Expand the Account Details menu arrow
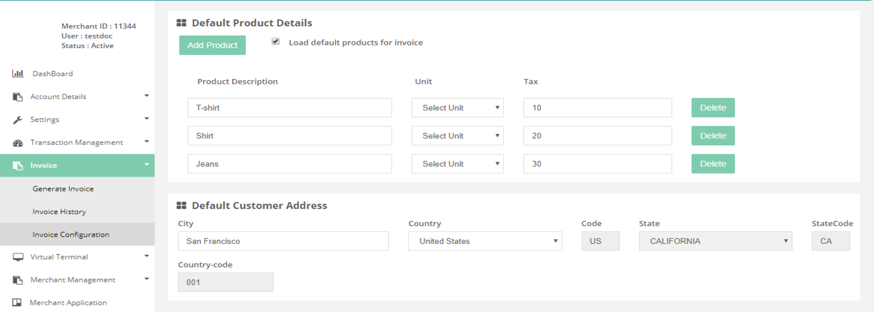This screenshot has height=312, width=874. point(146,96)
